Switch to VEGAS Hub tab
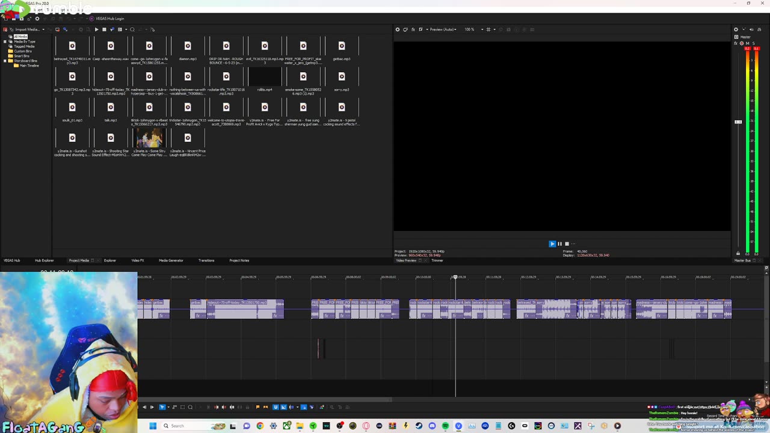The width and height of the screenshot is (770, 433). (12, 260)
